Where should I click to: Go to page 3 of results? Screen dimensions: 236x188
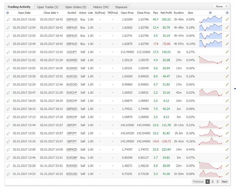217,182
